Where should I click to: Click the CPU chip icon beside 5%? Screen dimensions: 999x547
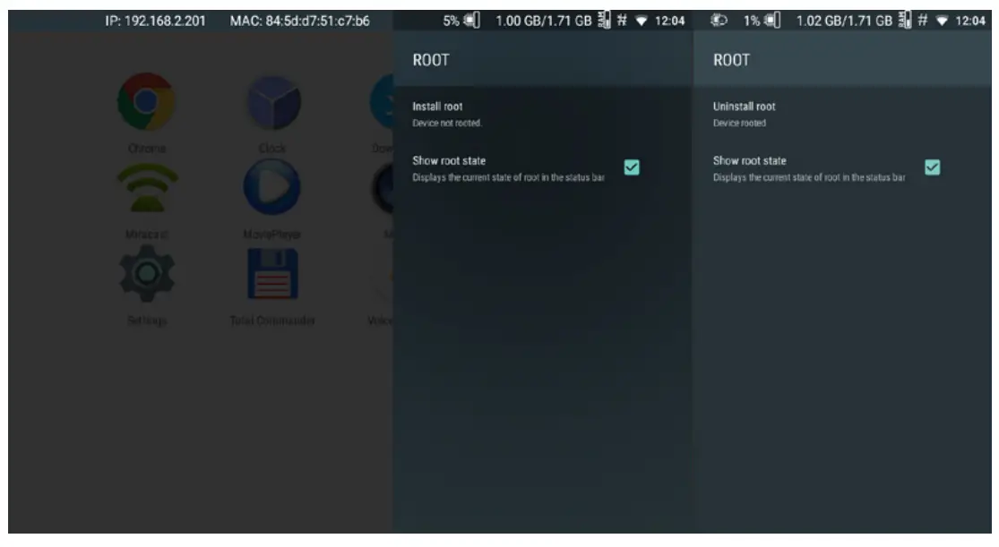tap(471, 21)
